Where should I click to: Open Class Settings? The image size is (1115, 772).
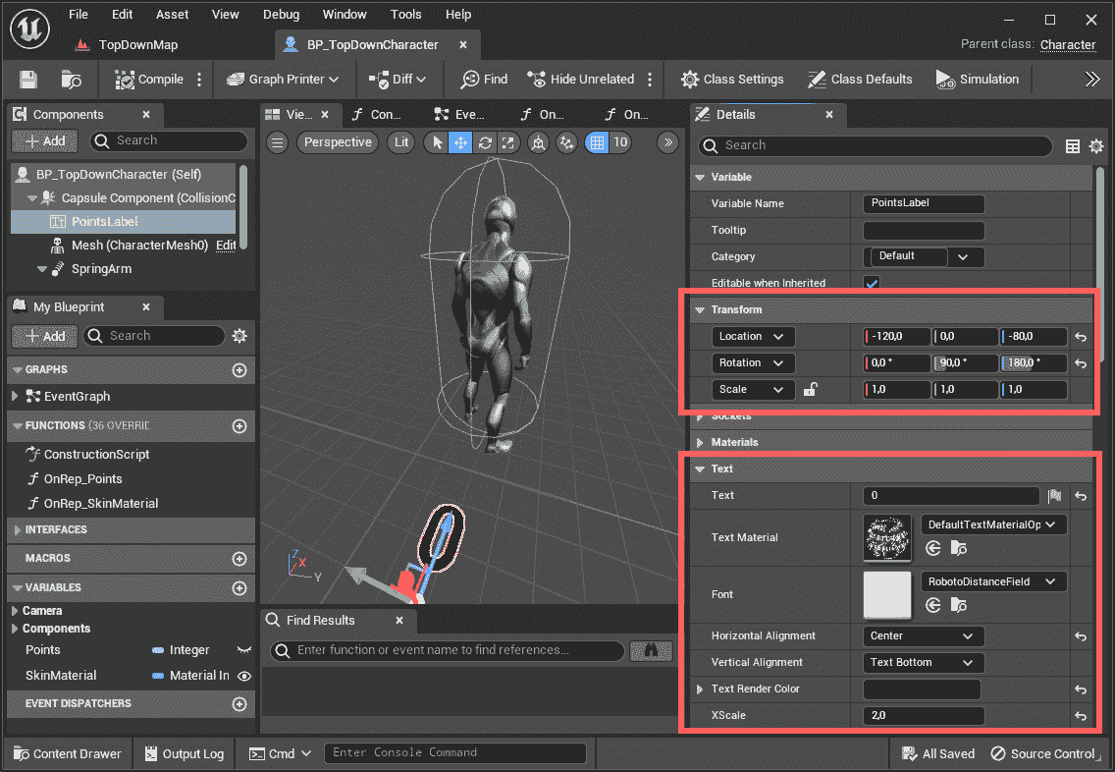click(732, 80)
